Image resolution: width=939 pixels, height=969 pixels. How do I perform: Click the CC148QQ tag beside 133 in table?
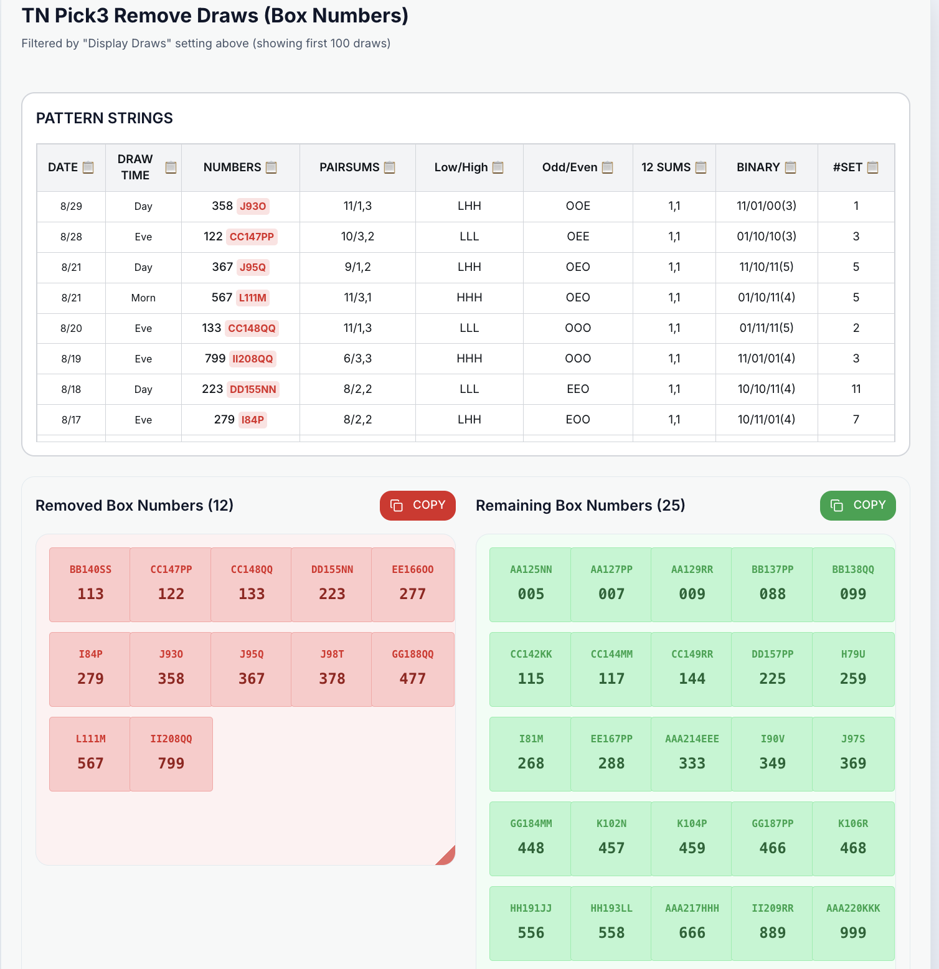click(x=252, y=328)
